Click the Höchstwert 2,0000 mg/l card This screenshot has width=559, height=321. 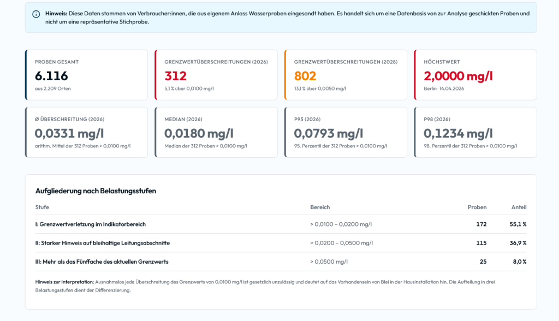[x=475, y=75]
